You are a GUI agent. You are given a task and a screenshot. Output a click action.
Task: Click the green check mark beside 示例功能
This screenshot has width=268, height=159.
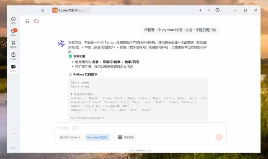coord(70,56)
